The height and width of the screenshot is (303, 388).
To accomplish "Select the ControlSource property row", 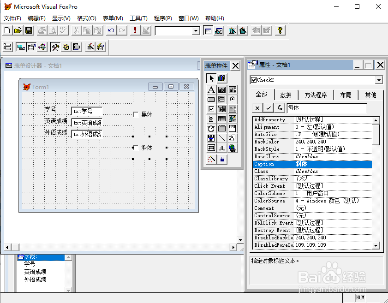I will pyautogui.click(x=312, y=215).
